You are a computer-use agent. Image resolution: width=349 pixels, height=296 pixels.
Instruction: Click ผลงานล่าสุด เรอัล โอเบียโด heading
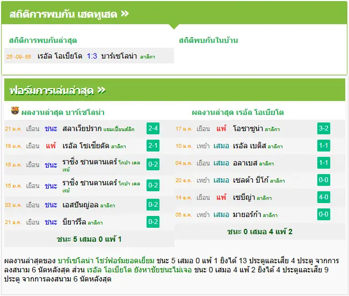[x=238, y=112]
